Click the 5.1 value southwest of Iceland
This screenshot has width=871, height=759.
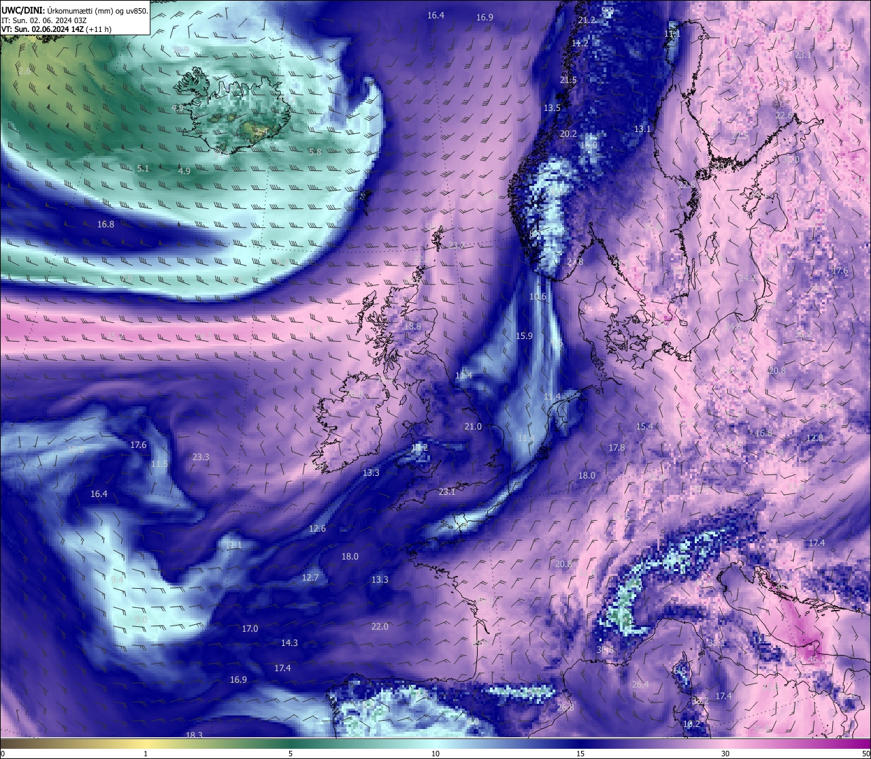click(x=143, y=168)
